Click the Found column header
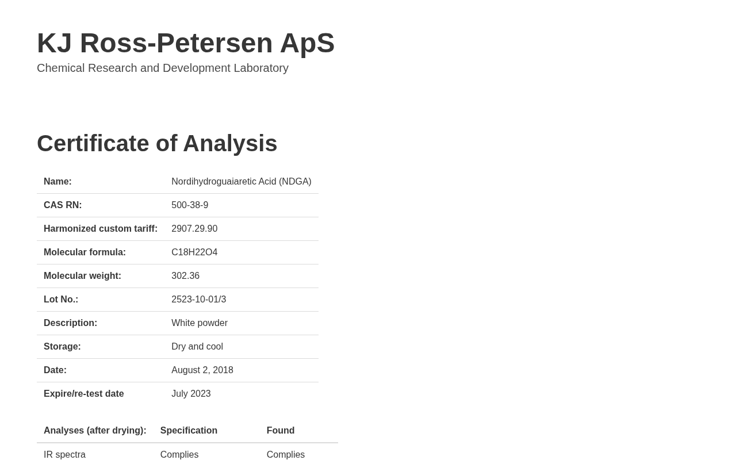This screenshot has height=460, width=736. pos(280,431)
